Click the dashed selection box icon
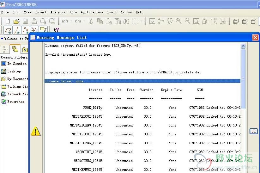Screen dimensions: 260x173 click(135, 21)
